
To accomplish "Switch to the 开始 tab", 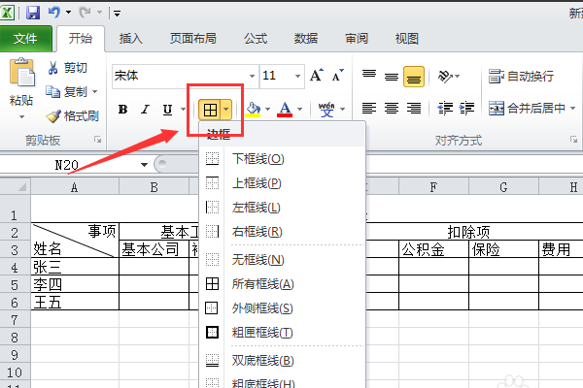I will pyautogui.click(x=81, y=38).
